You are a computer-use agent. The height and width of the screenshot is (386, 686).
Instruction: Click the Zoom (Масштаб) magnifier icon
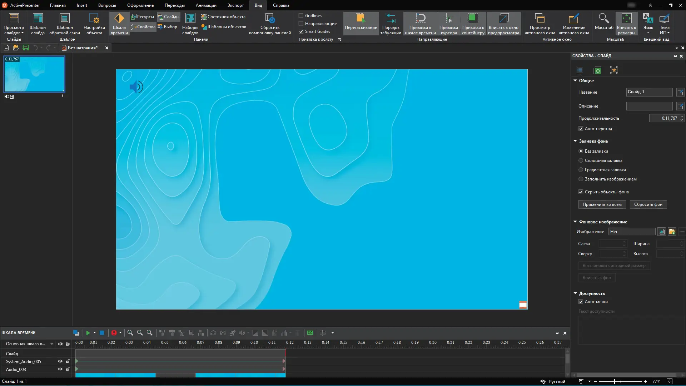pos(604,19)
